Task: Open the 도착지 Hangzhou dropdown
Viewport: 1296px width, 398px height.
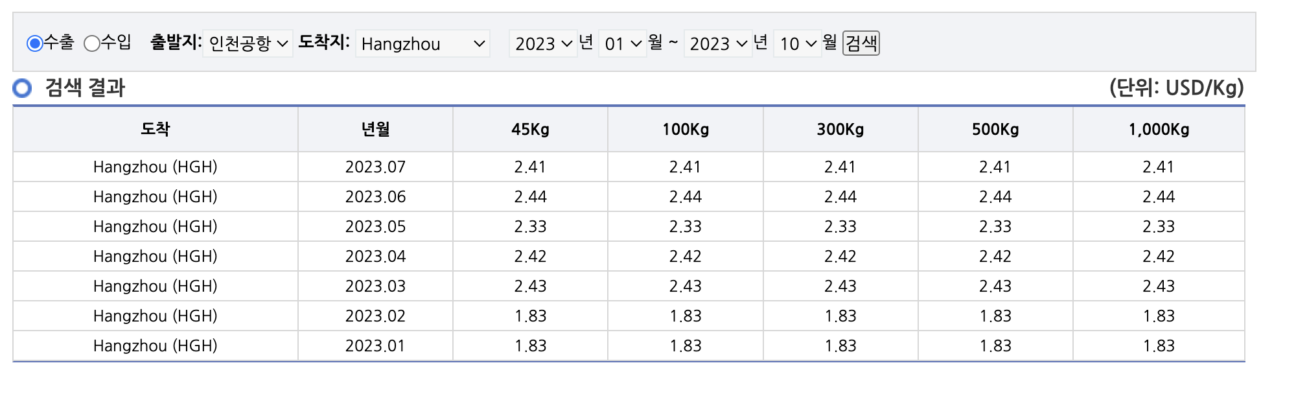Action: pos(422,43)
